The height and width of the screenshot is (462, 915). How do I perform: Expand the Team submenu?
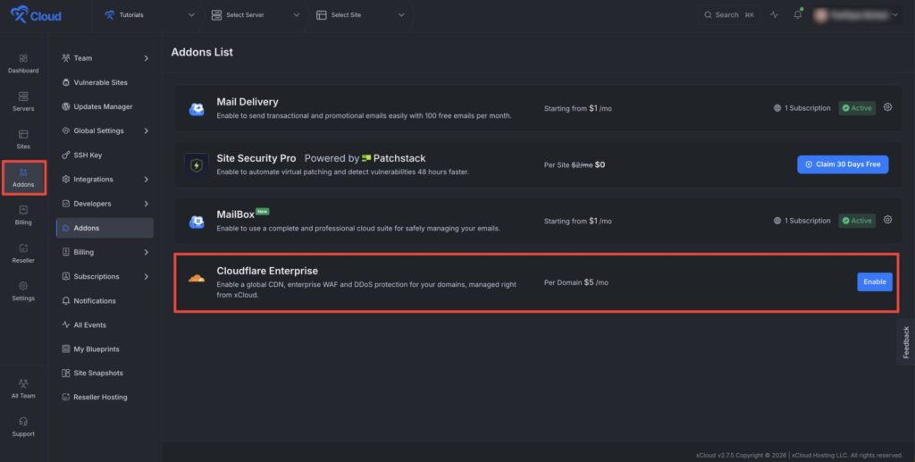[146, 58]
